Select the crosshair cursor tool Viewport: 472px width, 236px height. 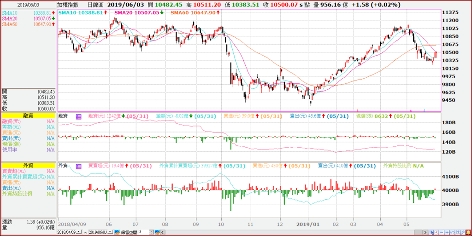point(431,232)
